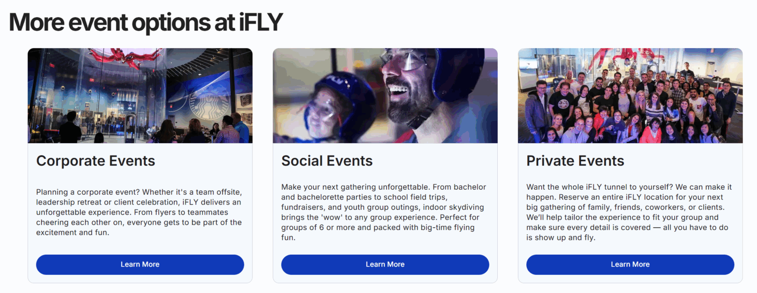
Task: Open Learn More for Social Events
Action: [385, 264]
